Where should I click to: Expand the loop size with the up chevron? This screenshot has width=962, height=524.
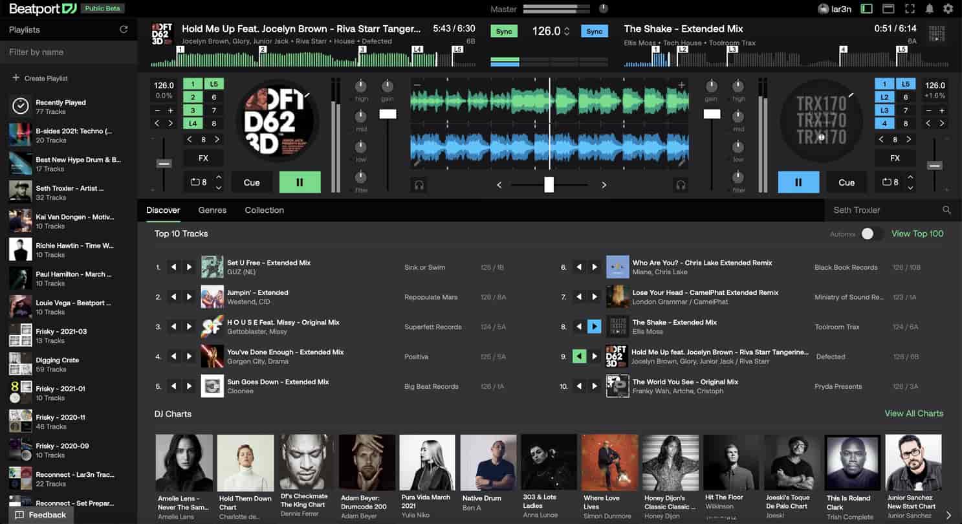(x=216, y=177)
